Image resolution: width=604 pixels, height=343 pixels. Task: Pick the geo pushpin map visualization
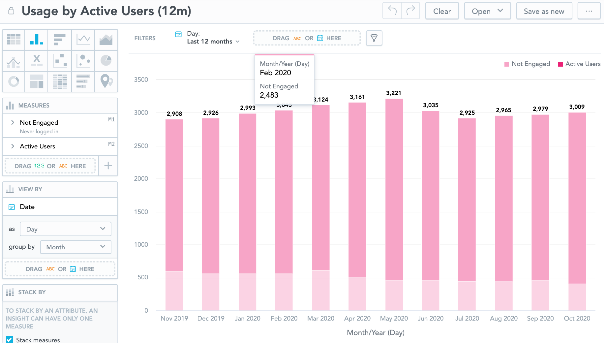pos(106,81)
